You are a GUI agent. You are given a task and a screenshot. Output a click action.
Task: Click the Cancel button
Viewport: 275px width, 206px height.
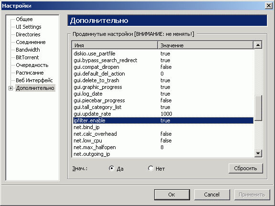[212, 195]
